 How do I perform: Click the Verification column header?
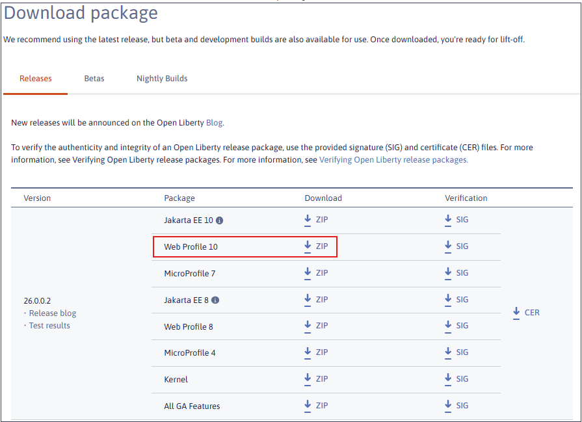(466, 198)
